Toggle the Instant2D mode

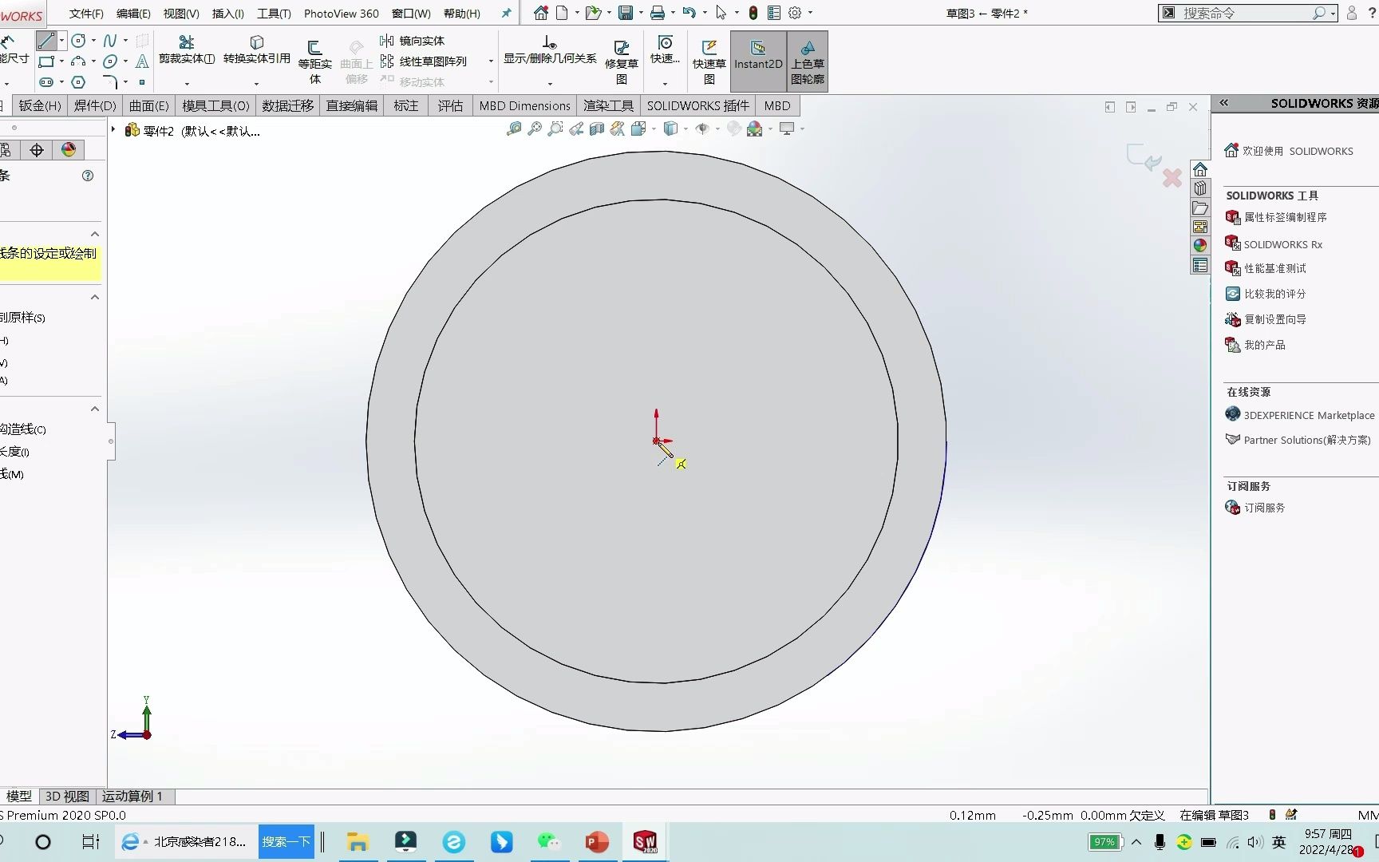point(757,56)
